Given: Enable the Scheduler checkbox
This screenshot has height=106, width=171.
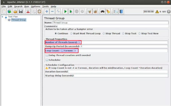Looking at the screenshot, I should click(x=47, y=60).
